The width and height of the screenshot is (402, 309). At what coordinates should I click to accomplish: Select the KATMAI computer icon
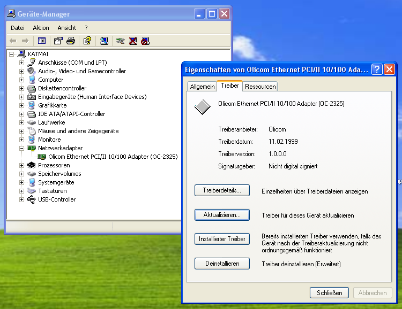click(21, 54)
